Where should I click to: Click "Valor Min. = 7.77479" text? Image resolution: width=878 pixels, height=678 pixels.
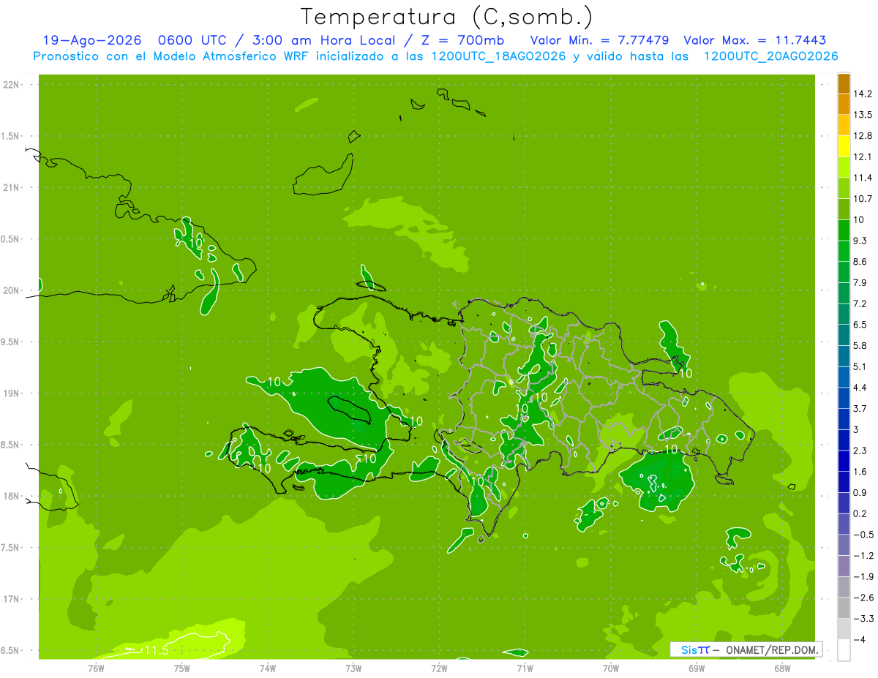(x=599, y=40)
